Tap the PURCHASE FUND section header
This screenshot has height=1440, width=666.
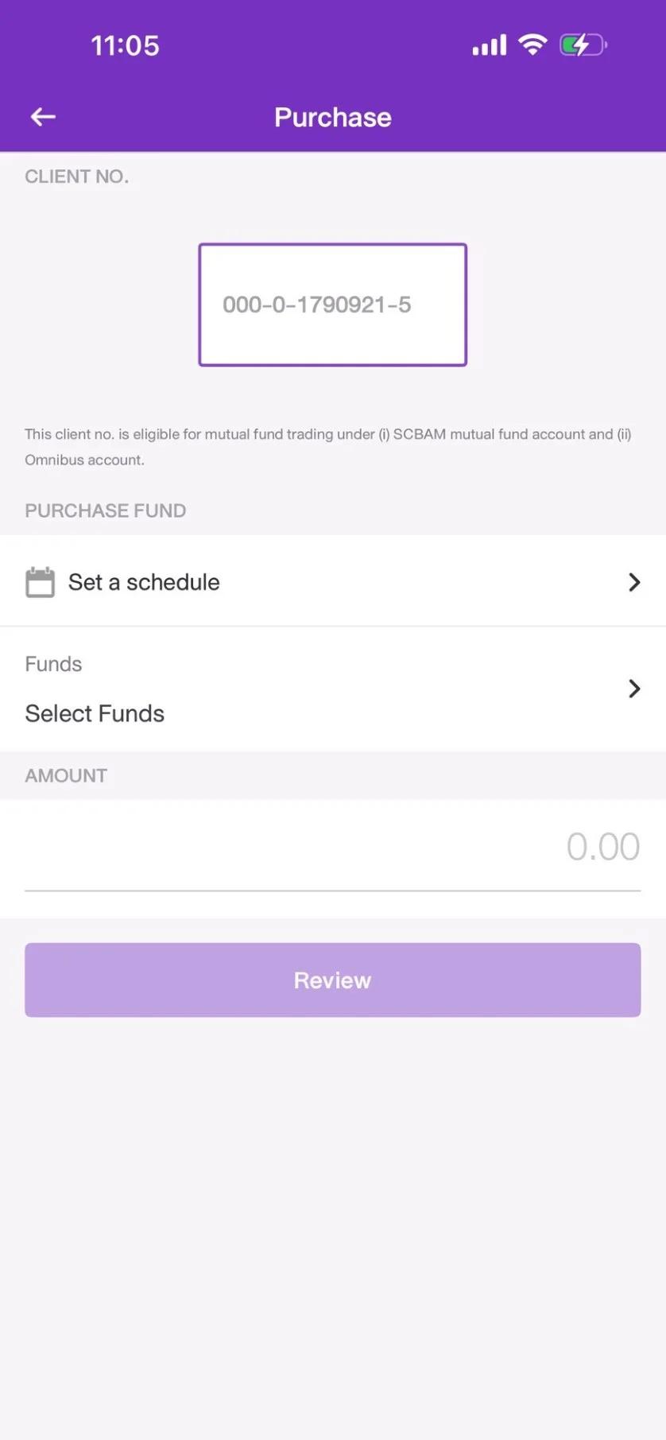tap(106, 510)
